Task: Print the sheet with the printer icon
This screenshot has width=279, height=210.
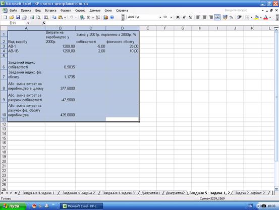Action: click(32, 17)
